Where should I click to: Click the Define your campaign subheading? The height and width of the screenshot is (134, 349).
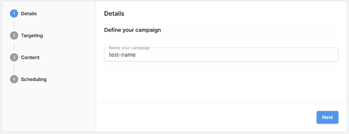(132, 30)
